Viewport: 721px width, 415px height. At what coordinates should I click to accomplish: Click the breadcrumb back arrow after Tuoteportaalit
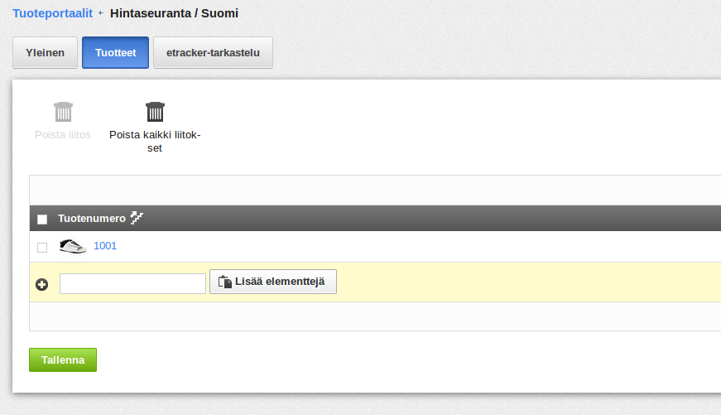click(x=101, y=13)
